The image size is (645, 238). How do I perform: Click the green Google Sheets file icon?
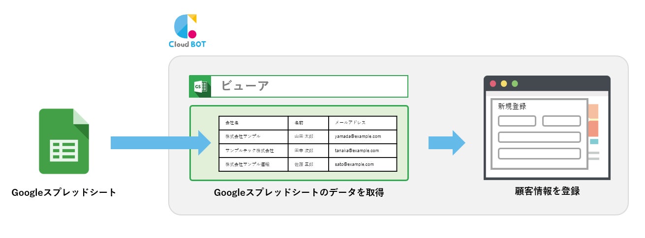click(64, 141)
